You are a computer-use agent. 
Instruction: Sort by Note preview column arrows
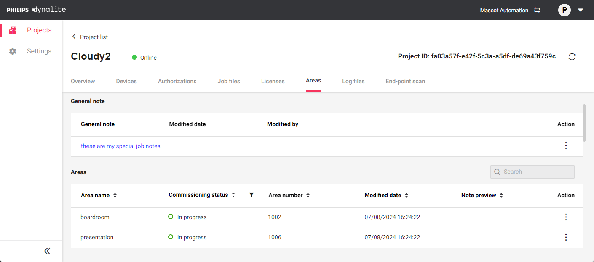(501, 196)
